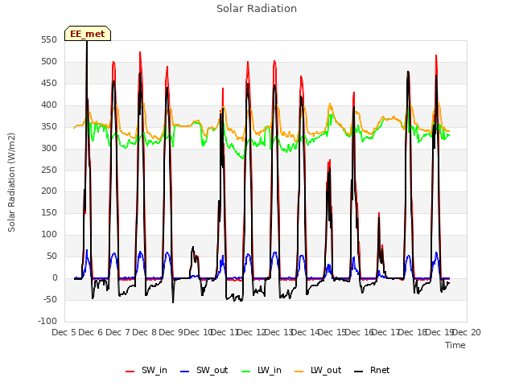Click the Dec 20 x-axis label
515x386 pixels.
click(467, 332)
